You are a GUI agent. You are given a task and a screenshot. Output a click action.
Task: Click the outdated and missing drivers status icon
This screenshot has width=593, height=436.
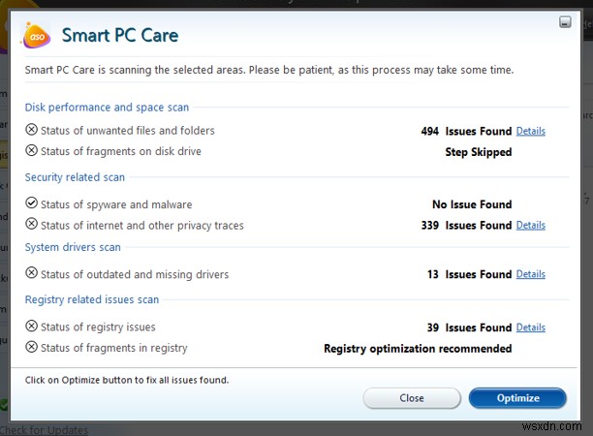[31, 274]
